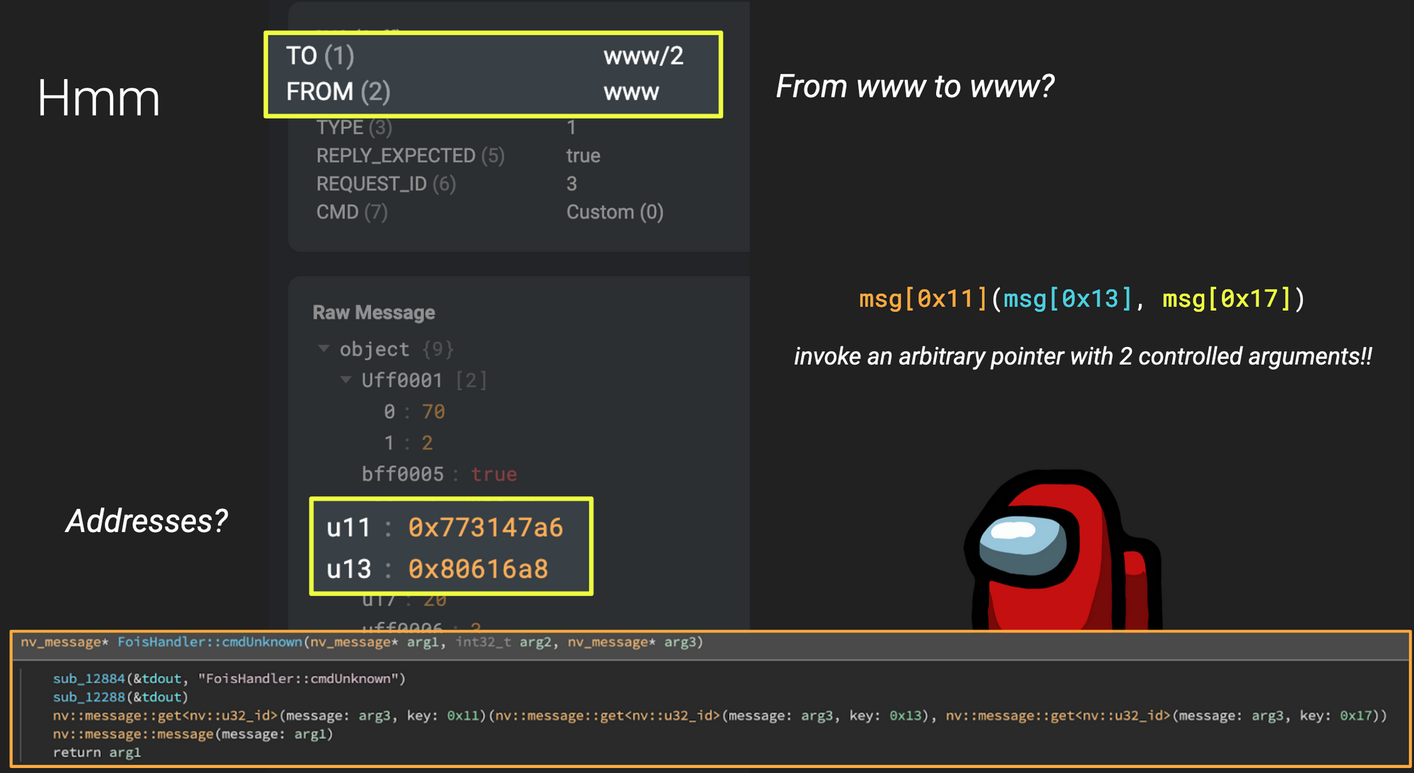The height and width of the screenshot is (773, 1414).
Task: Collapse the object {9} tree node
Action: (324, 348)
